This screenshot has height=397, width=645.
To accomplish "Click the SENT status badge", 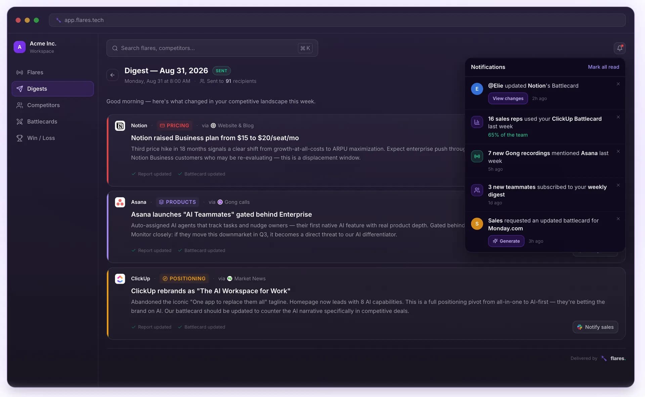I will (x=221, y=71).
